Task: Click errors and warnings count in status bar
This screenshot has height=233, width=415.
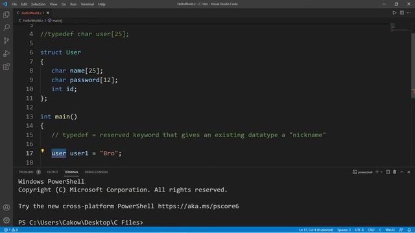Action: tap(11, 230)
